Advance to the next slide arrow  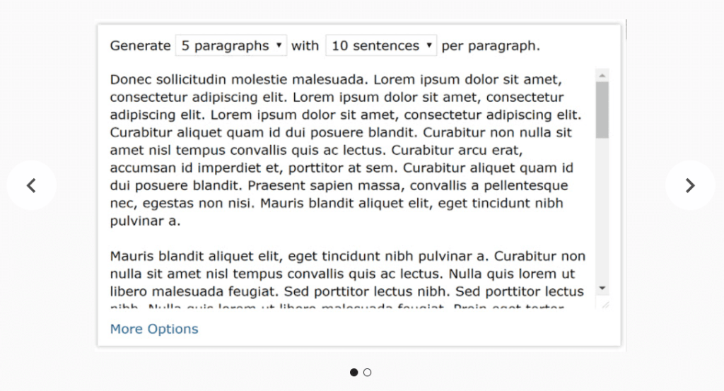click(690, 185)
